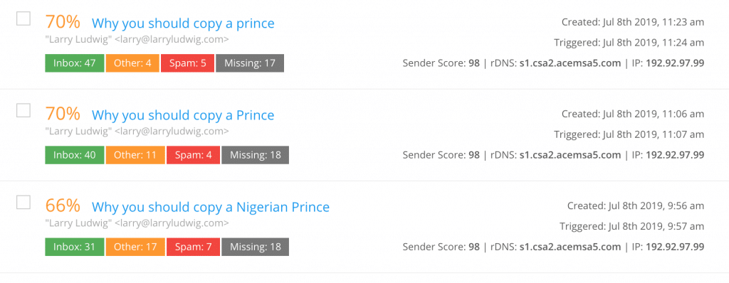Click the sender email in the second row

pyautogui.click(x=172, y=132)
